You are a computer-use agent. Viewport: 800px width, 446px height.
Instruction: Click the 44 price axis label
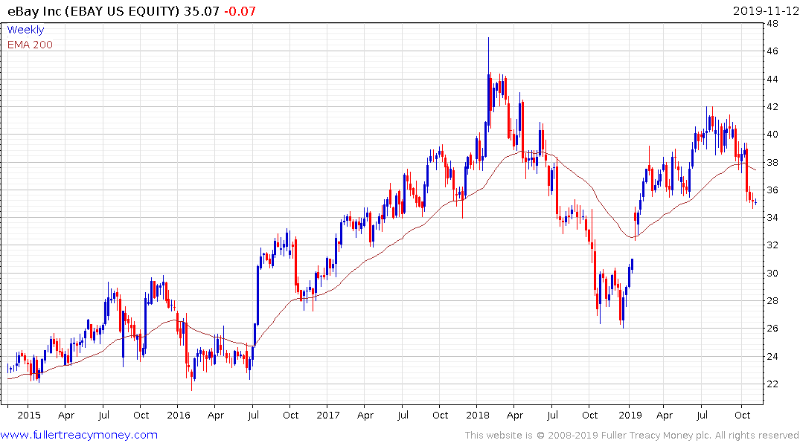click(x=772, y=79)
